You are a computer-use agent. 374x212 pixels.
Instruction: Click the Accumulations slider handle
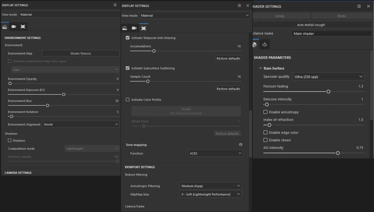(x=154, y=51)
